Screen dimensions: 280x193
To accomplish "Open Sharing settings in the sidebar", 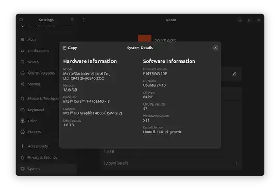I will click(47, 84).
